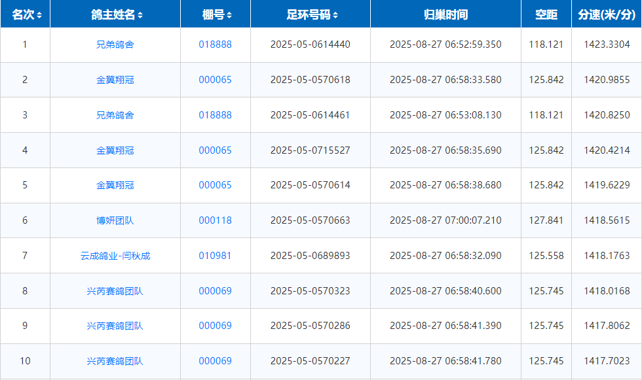The height and width of the screenshot is (380, 642).
Task: Click the sort arrows beside 名次 header
Action: (39, 15)
